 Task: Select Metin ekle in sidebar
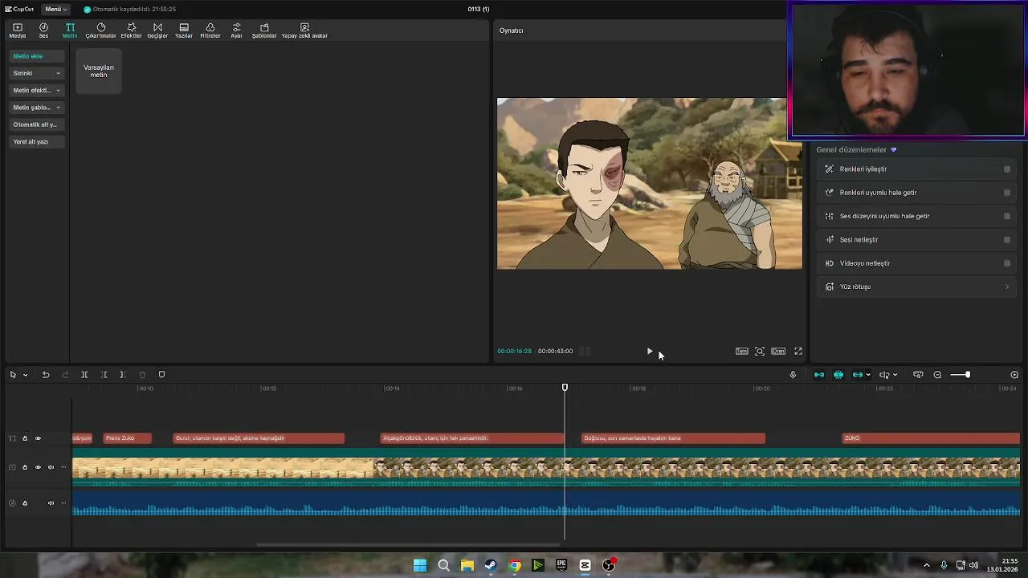36,56
